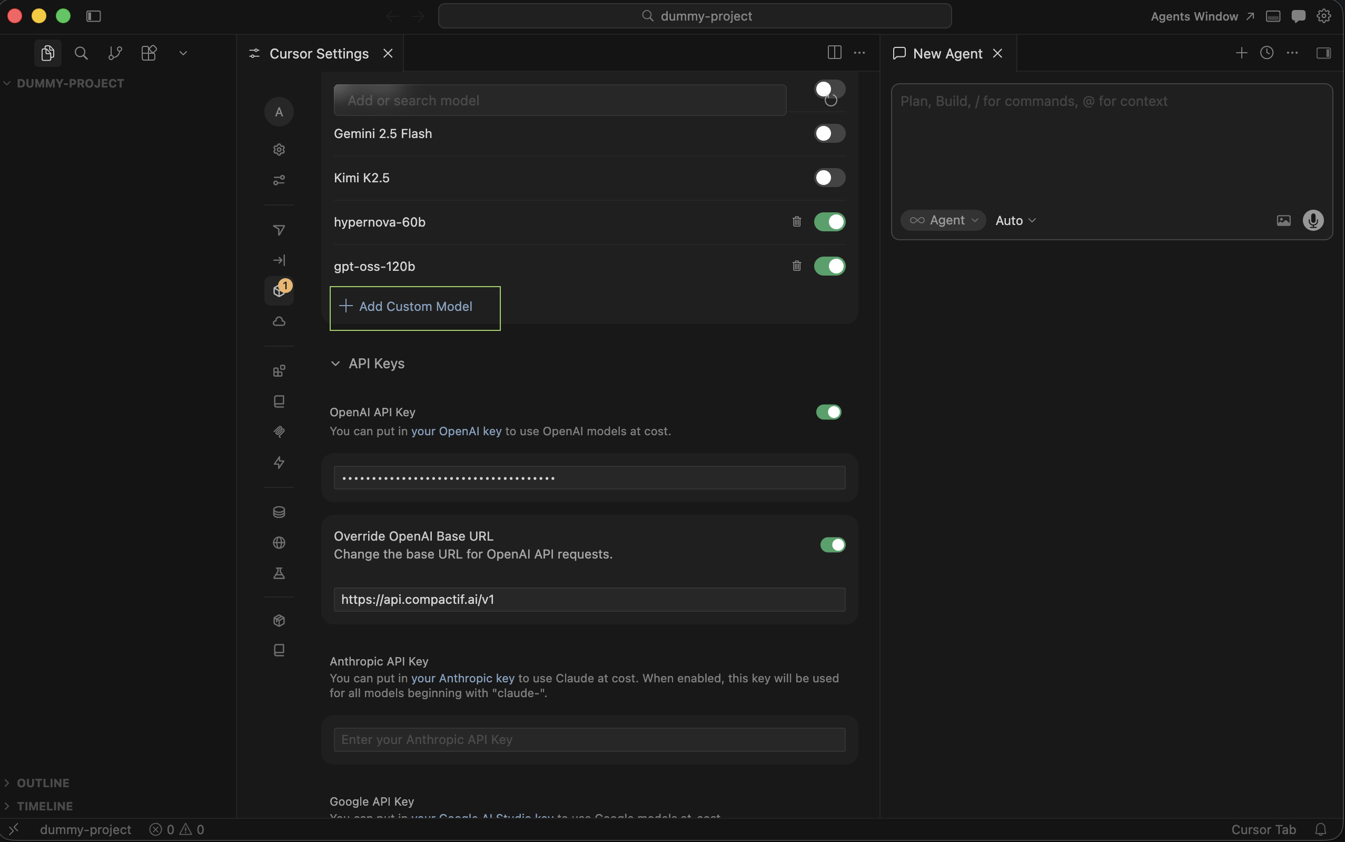
Task: Delete the hypernova-60b model via trash icon
Action: click(x=797, y=222)
